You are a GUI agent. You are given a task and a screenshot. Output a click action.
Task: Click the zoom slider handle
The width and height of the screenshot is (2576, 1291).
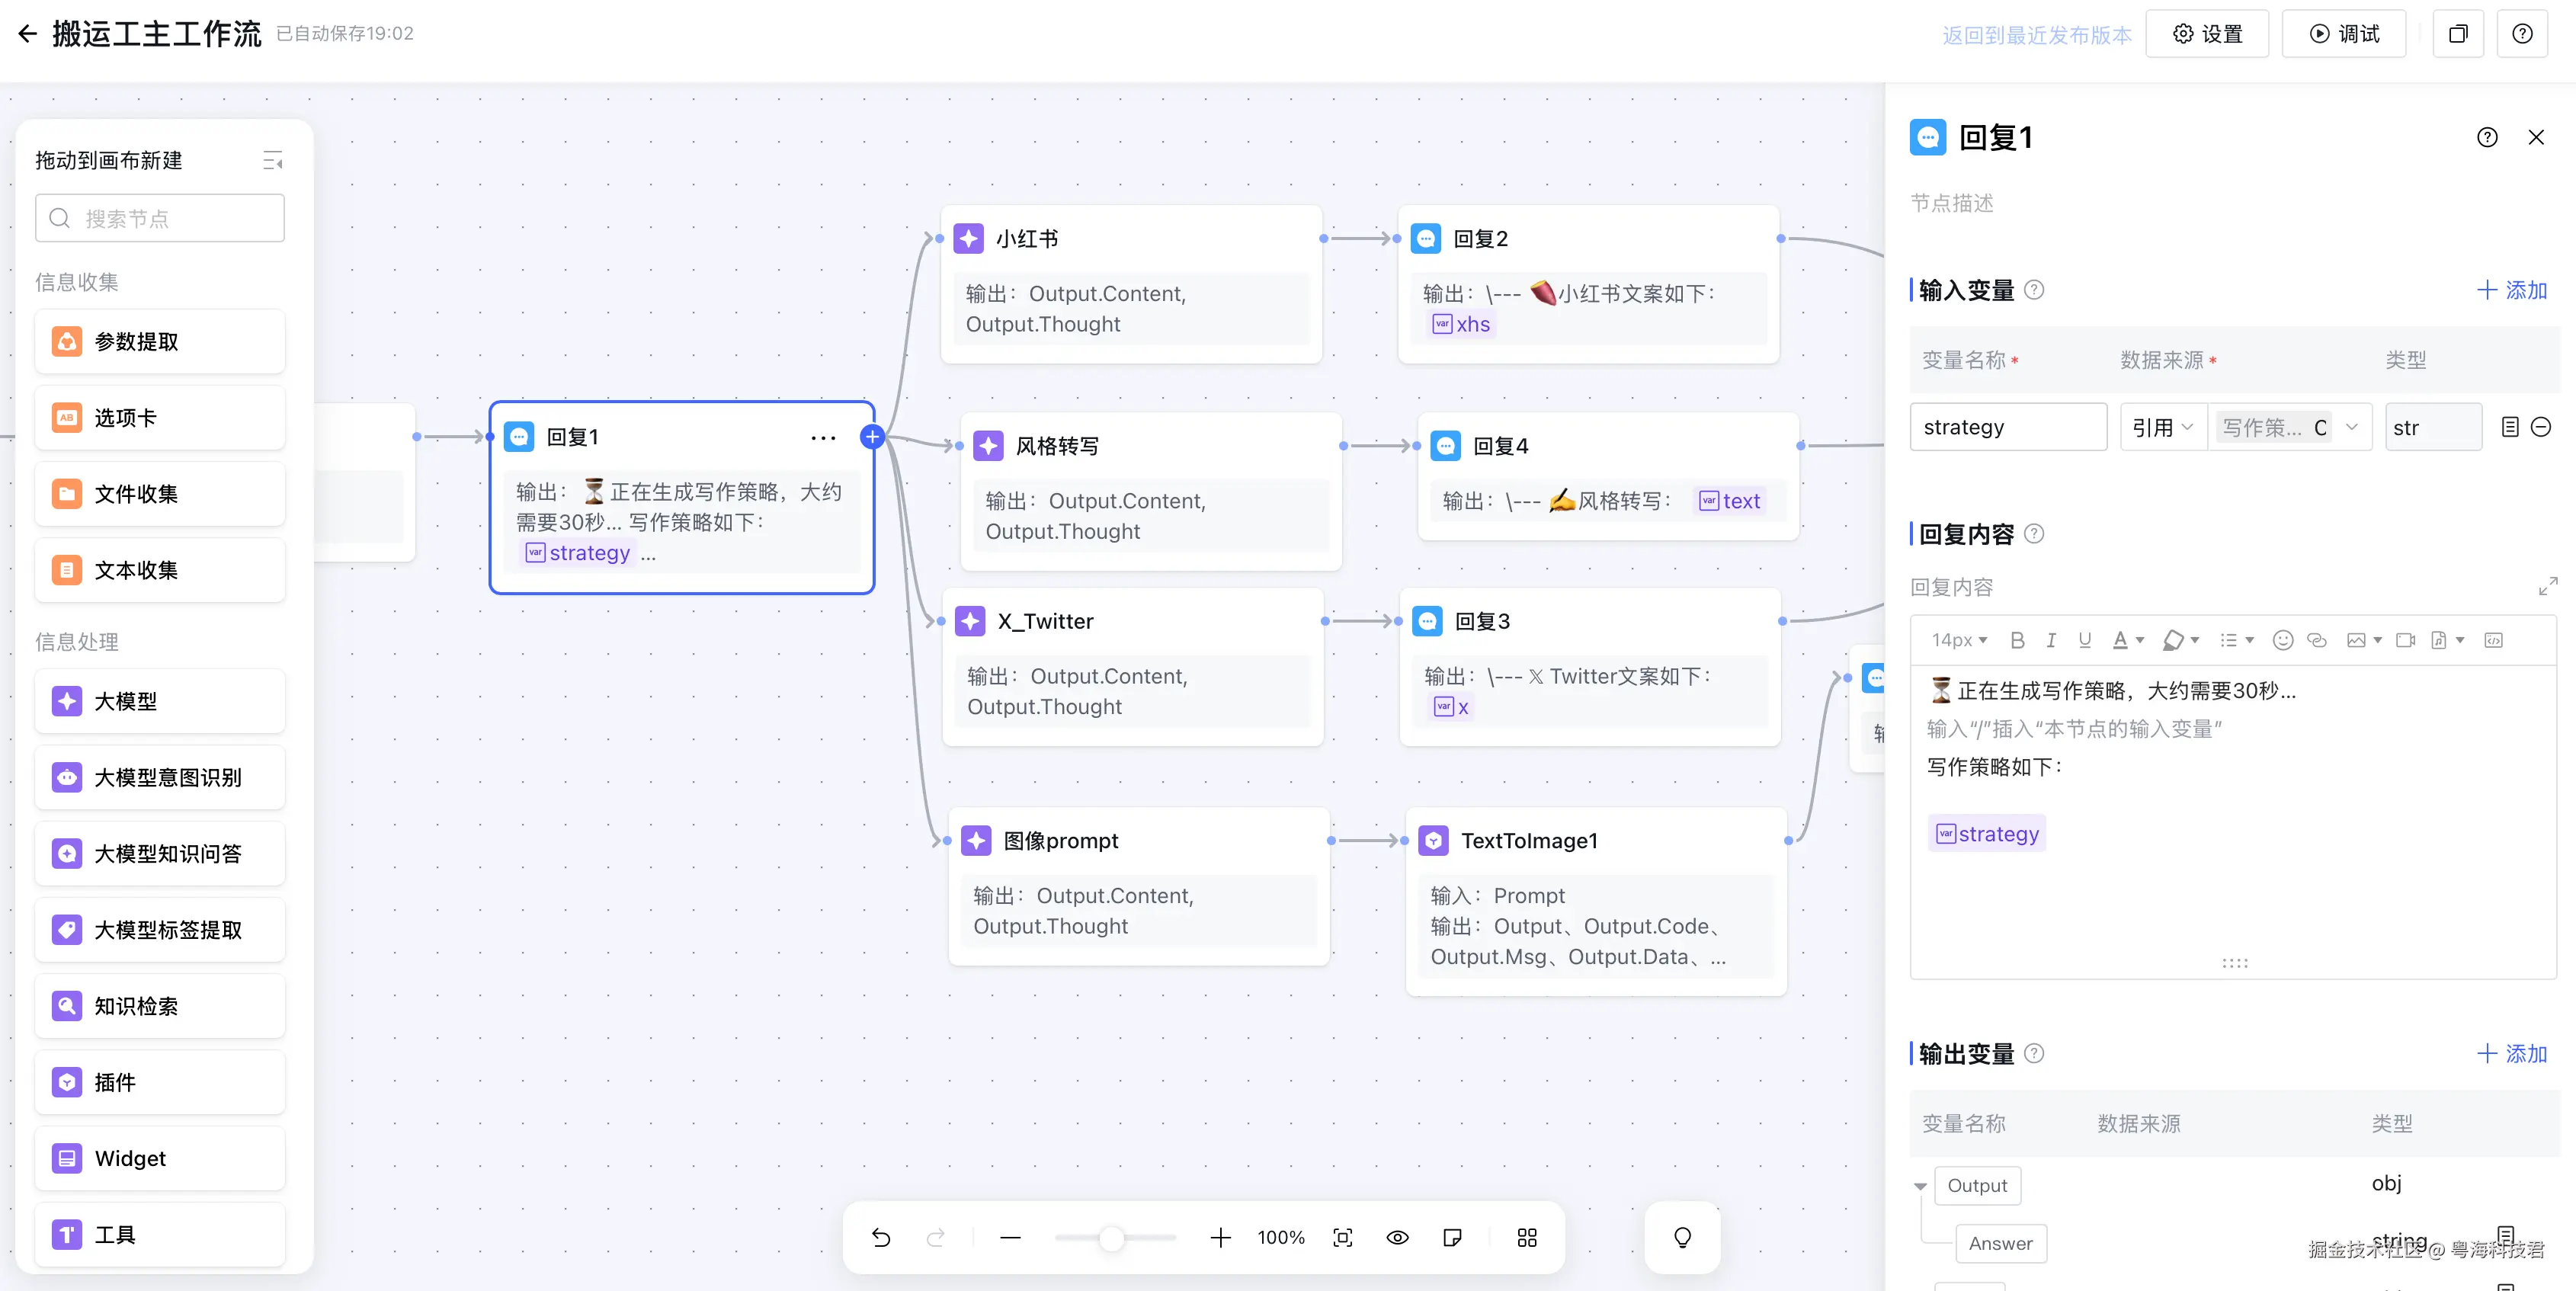point(1111,1238)
